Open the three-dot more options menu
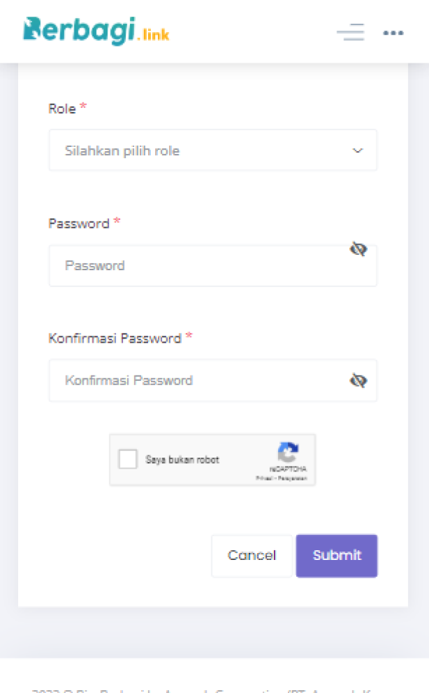The image size is (429, 693). point(393,33)
